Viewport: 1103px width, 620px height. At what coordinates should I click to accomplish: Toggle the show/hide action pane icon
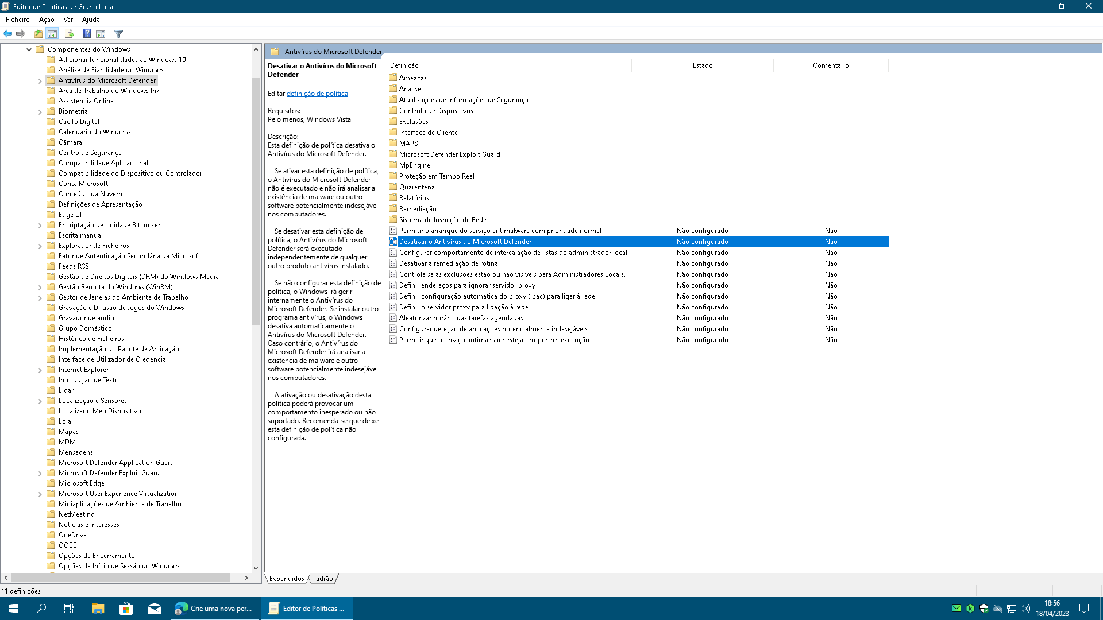(x=101, y=34)
